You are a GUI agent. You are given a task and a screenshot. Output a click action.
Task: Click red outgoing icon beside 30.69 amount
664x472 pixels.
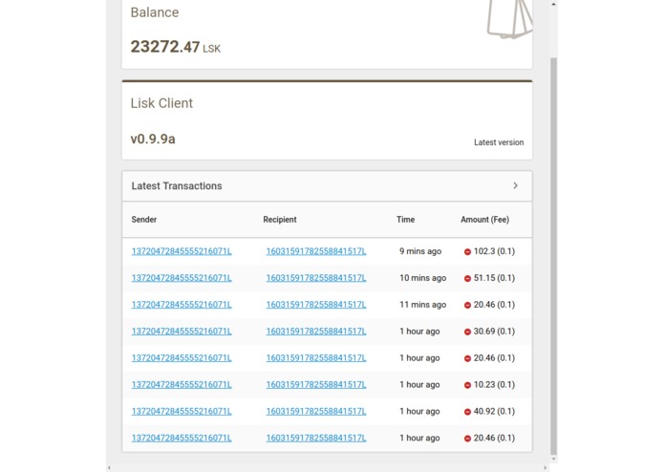click(467, 332)
